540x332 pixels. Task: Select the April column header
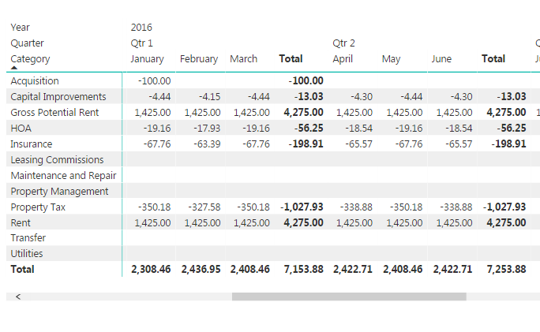[x=343, y=59]
